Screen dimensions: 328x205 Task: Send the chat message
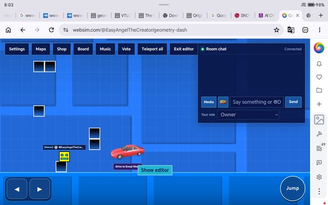pyautogui.click(x=293, y=102)
